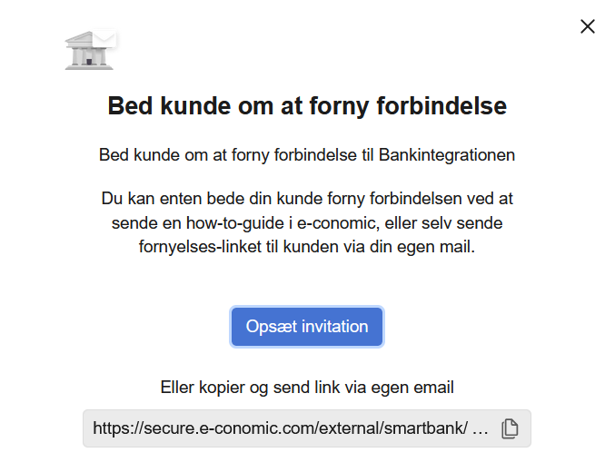Select the secure.e-conomic.com link field
Viewport: 615px width, 472px height.
(307, 428)
